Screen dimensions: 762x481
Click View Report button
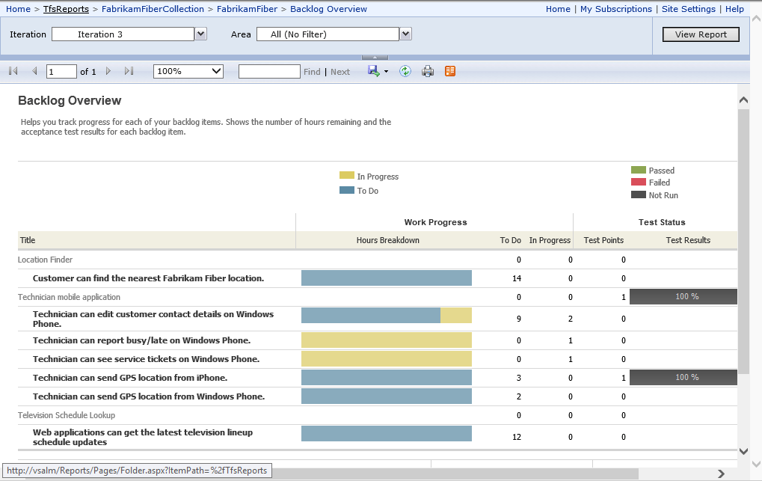tap(701, 34)
